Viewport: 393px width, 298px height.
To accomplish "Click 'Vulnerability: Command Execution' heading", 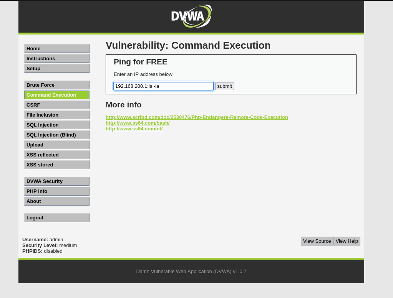I will click(x=188, y=46).
